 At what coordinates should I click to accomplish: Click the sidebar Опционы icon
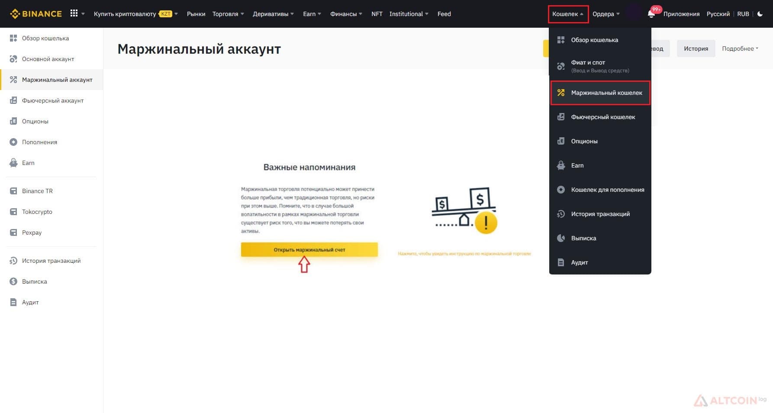(x=13, y=121)
